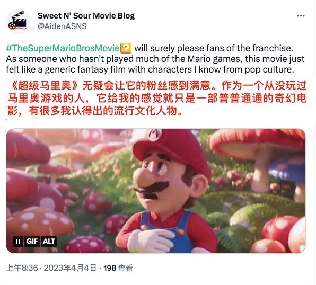Image resolution: width=316 pixels, height=285 pixels.
Task: Open the Mario GIF media
Action: click(x=156, y=191)
